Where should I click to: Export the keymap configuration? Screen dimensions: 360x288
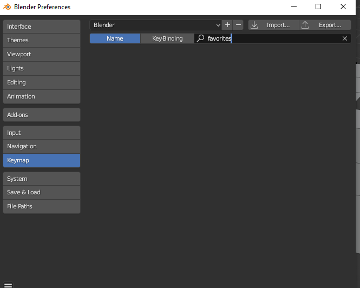click(x=325, y=25)
